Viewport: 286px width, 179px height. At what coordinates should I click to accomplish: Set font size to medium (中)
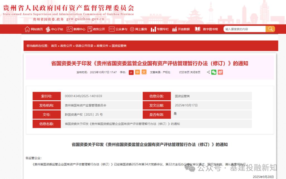tap(137, 72)
